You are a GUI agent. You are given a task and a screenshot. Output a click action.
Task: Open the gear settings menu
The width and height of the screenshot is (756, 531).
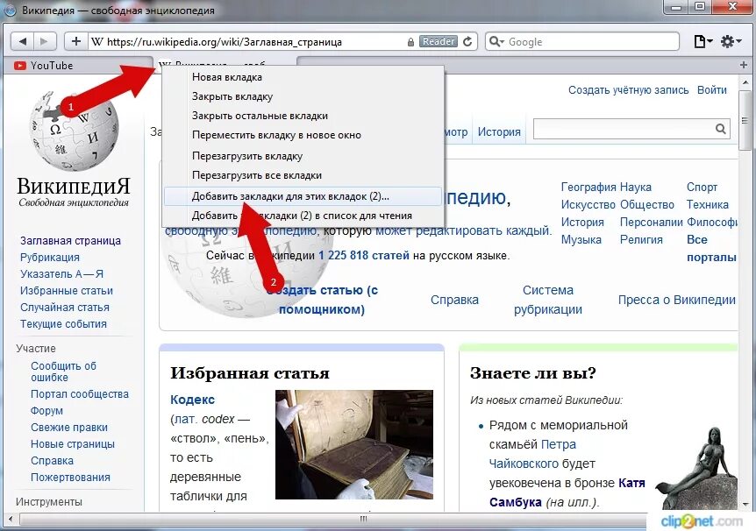point(731,42)
